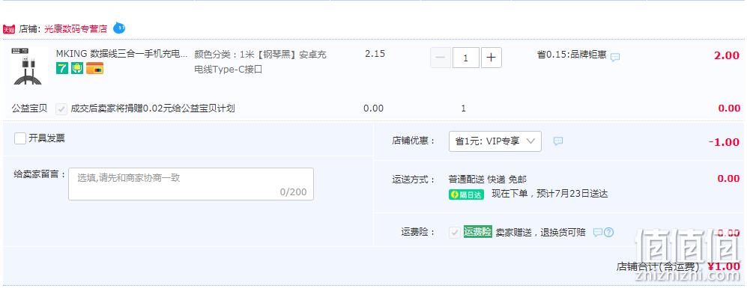Click the question mark help icon for 运费险
This screenshot has height=288, width=747.
608,233
